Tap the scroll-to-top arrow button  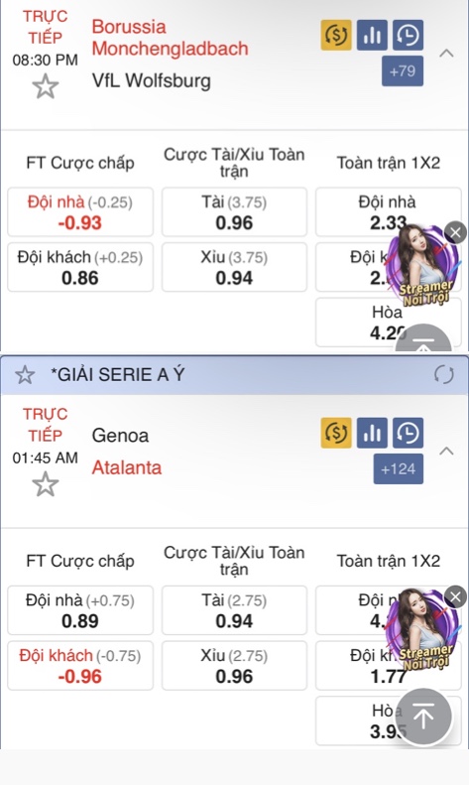[x=424, y=717]
